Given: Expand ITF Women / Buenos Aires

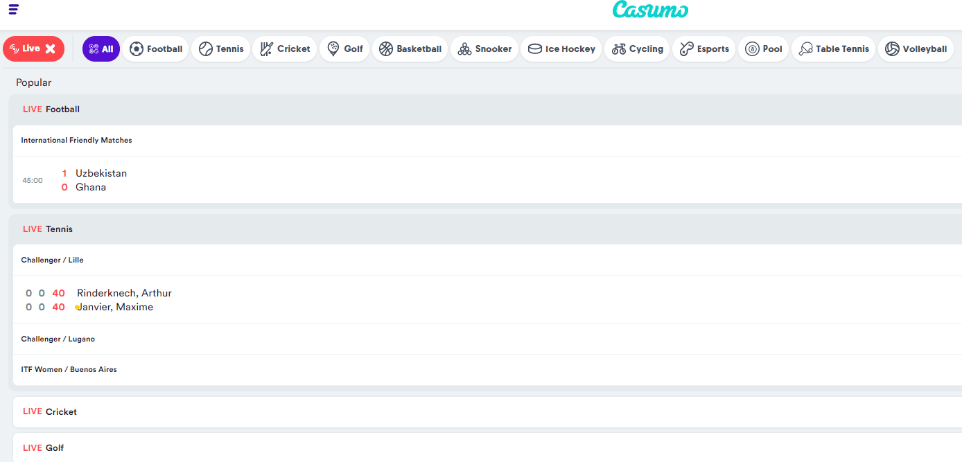Looking at the screenshot, I should (69, 370).
